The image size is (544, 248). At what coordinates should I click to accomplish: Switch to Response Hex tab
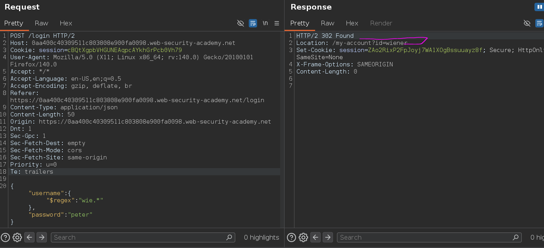tap(352, 23)
